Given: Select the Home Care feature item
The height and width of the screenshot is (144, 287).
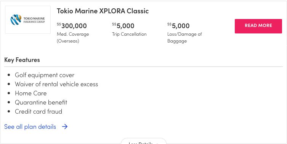Looking at the screenshot, I should [x=31, y=93].
